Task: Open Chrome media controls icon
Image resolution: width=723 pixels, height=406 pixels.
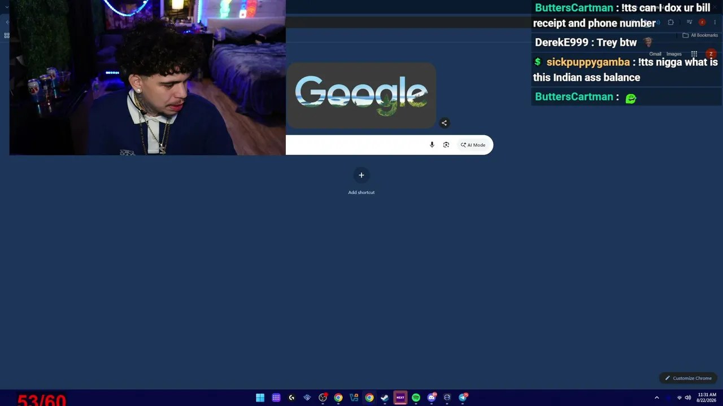Action: 689,23
